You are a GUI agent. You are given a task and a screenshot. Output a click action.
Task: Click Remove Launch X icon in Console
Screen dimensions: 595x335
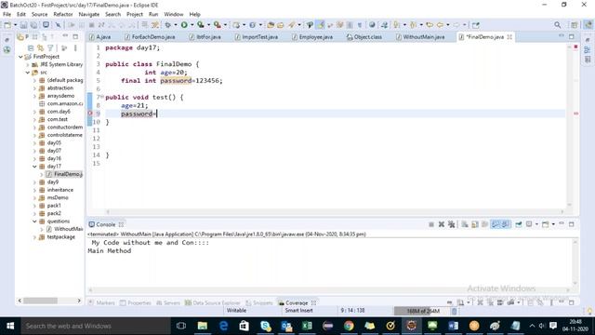[442, 224]
